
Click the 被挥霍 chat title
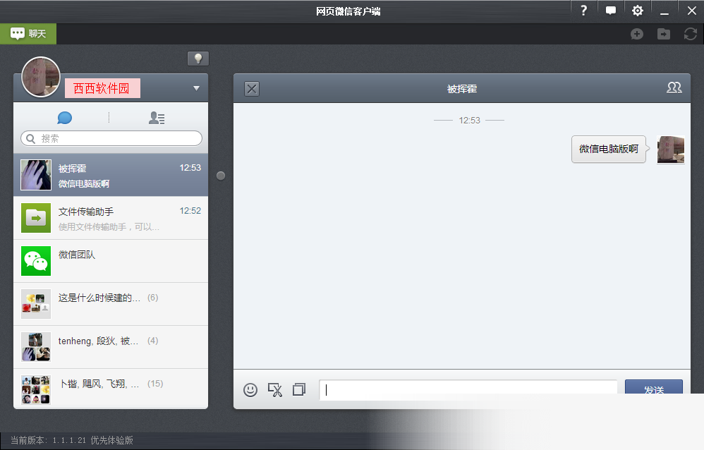coord(462,89)
